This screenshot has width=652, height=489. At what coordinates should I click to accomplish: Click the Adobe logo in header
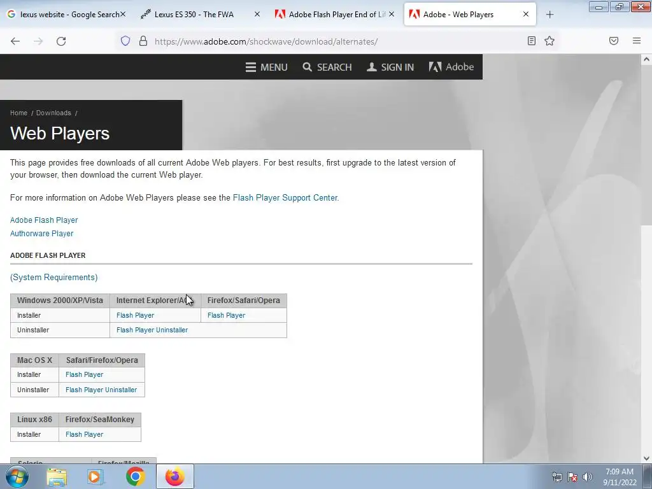[x=451, y=67]
